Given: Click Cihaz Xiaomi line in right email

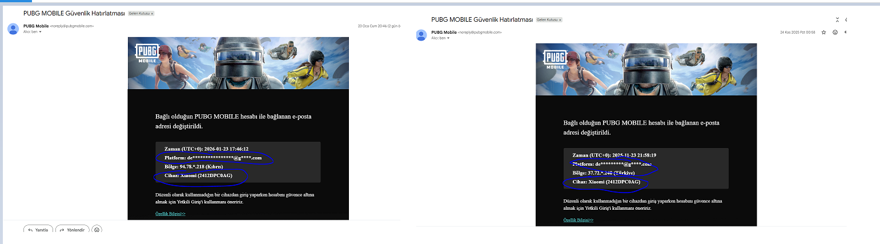Looking at the screenshot, I should pos(605,182).
